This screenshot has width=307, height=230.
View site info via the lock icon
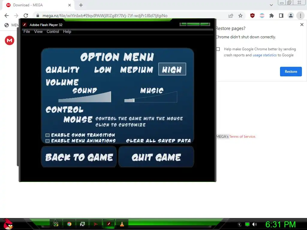38,16
